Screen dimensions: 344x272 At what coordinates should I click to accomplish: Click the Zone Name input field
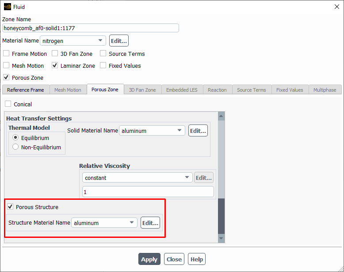pos(91,28)
